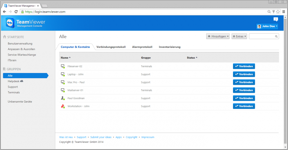The height and width of the screenshot is (150, 288).
Task: Click the STARTSEITE heading
Action: [16, 37]
